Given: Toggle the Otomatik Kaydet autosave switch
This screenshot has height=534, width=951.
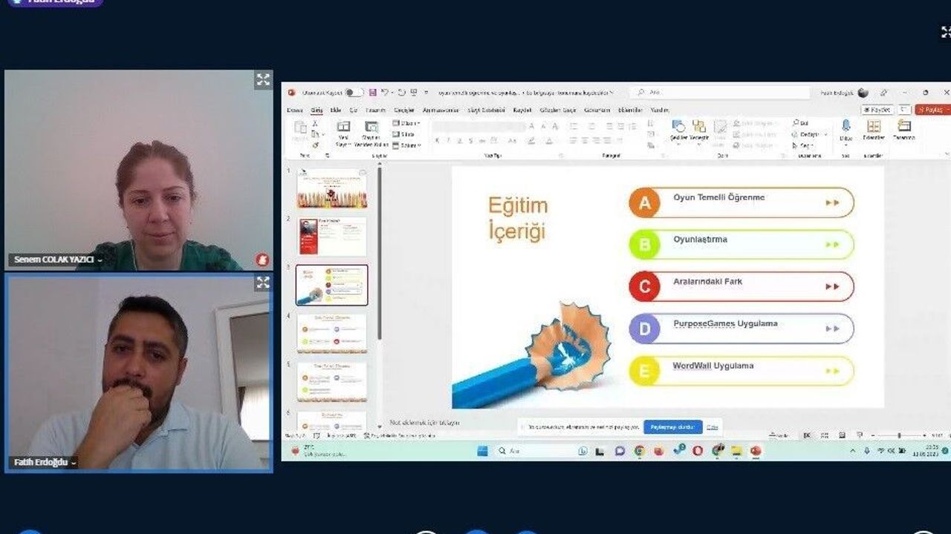Looking at the screenshot, I should (x=354, y=93).
